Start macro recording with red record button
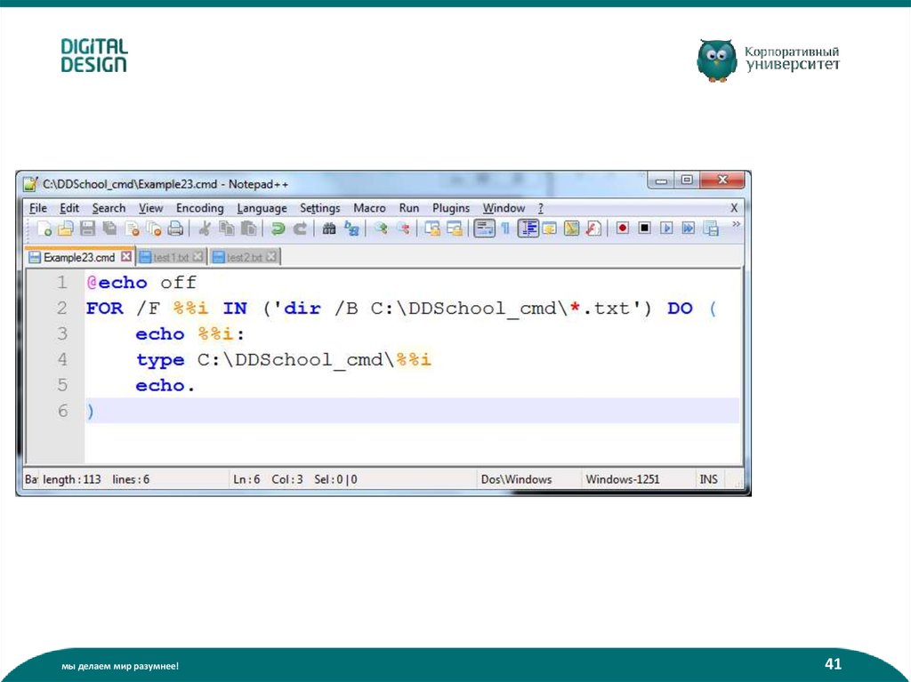This screenshot has width=911, height=682. tap(623, 229)
